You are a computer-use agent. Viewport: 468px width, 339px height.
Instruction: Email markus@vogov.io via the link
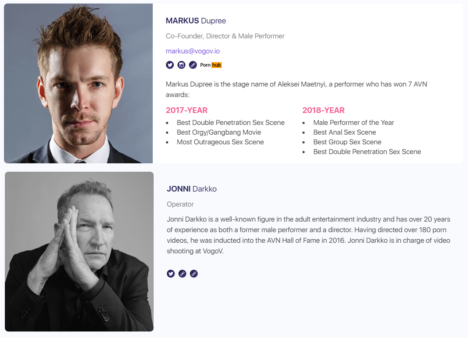point(193,51)
